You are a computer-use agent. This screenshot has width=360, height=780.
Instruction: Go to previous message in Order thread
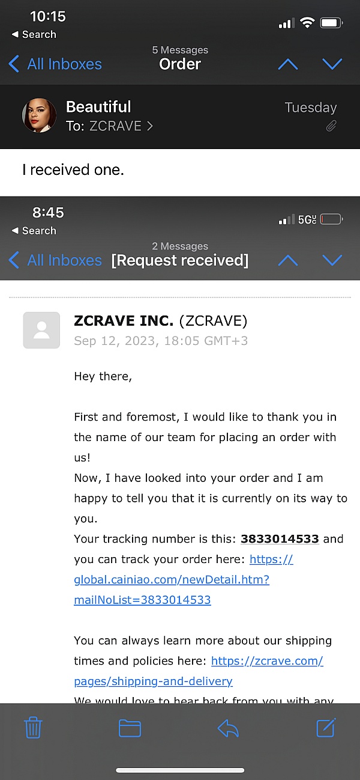288,64
